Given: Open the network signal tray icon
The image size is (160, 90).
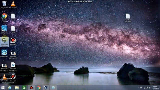Looking at the screenshot, I should click(147, 88).
